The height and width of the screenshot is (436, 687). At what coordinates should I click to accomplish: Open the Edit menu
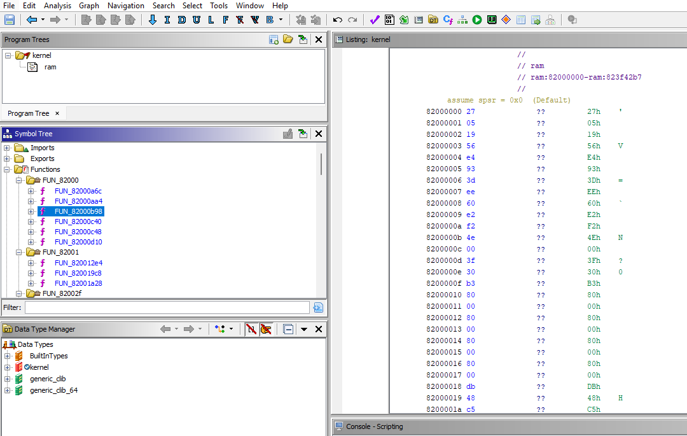click(x=29, y=6)
